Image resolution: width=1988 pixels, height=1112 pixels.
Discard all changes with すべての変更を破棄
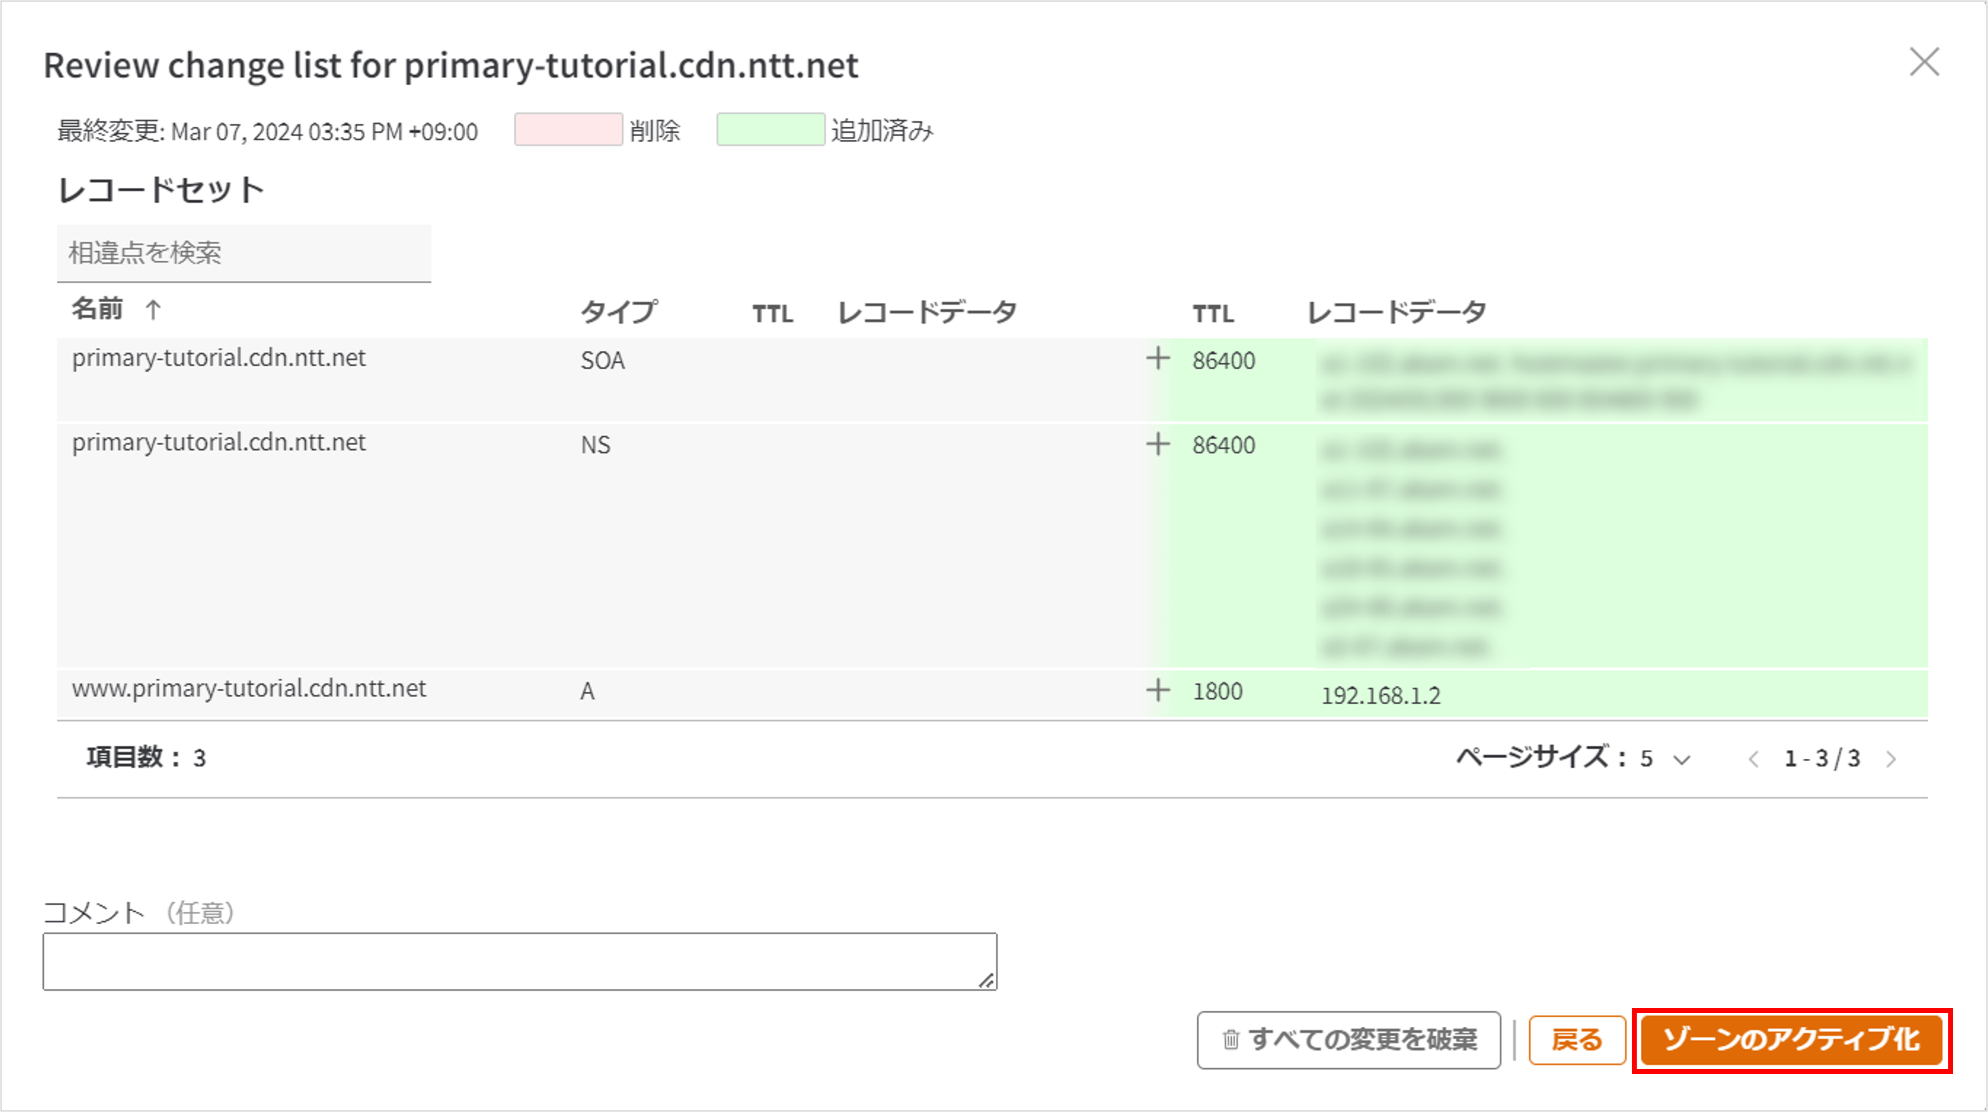[x=1348, y=1039]
